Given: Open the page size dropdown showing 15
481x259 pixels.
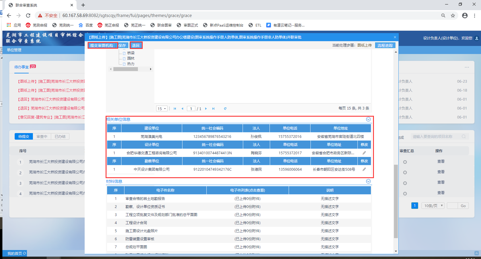Looking at the screenshot, I should pos(162,109).
